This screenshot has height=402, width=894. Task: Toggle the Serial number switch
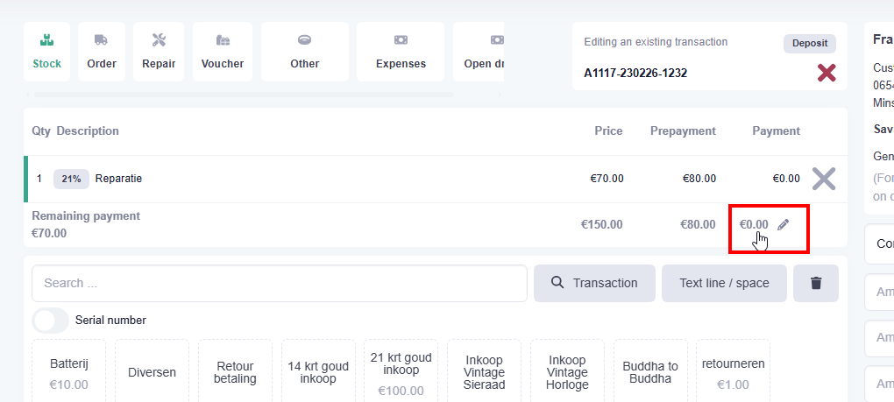50,320
